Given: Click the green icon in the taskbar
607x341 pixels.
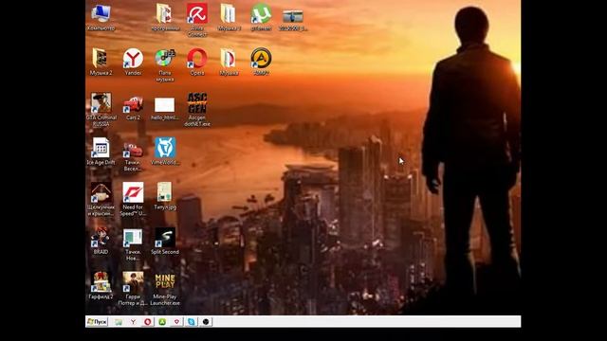Looking at the screenshot, I should click(162, 322).
